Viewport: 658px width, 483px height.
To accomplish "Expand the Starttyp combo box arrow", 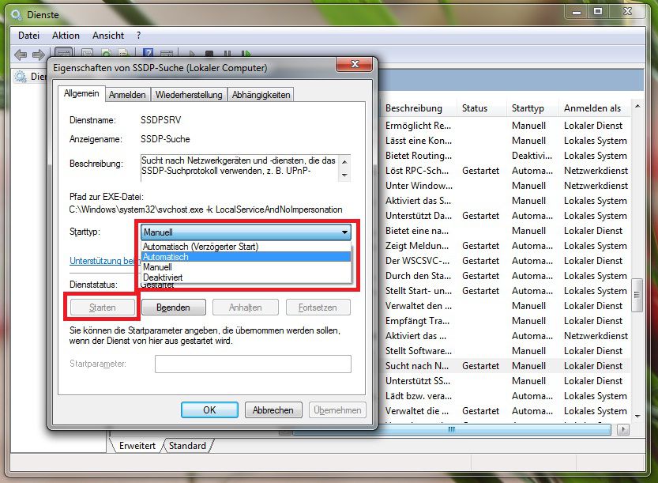I will coord(344,232).
